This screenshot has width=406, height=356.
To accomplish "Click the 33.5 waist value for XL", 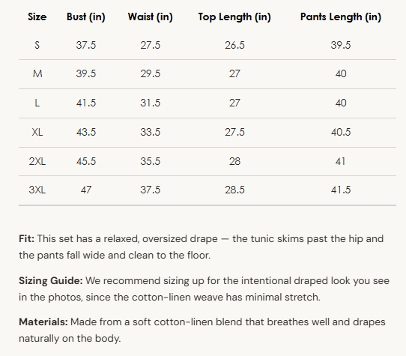I will tap(150, 132).
